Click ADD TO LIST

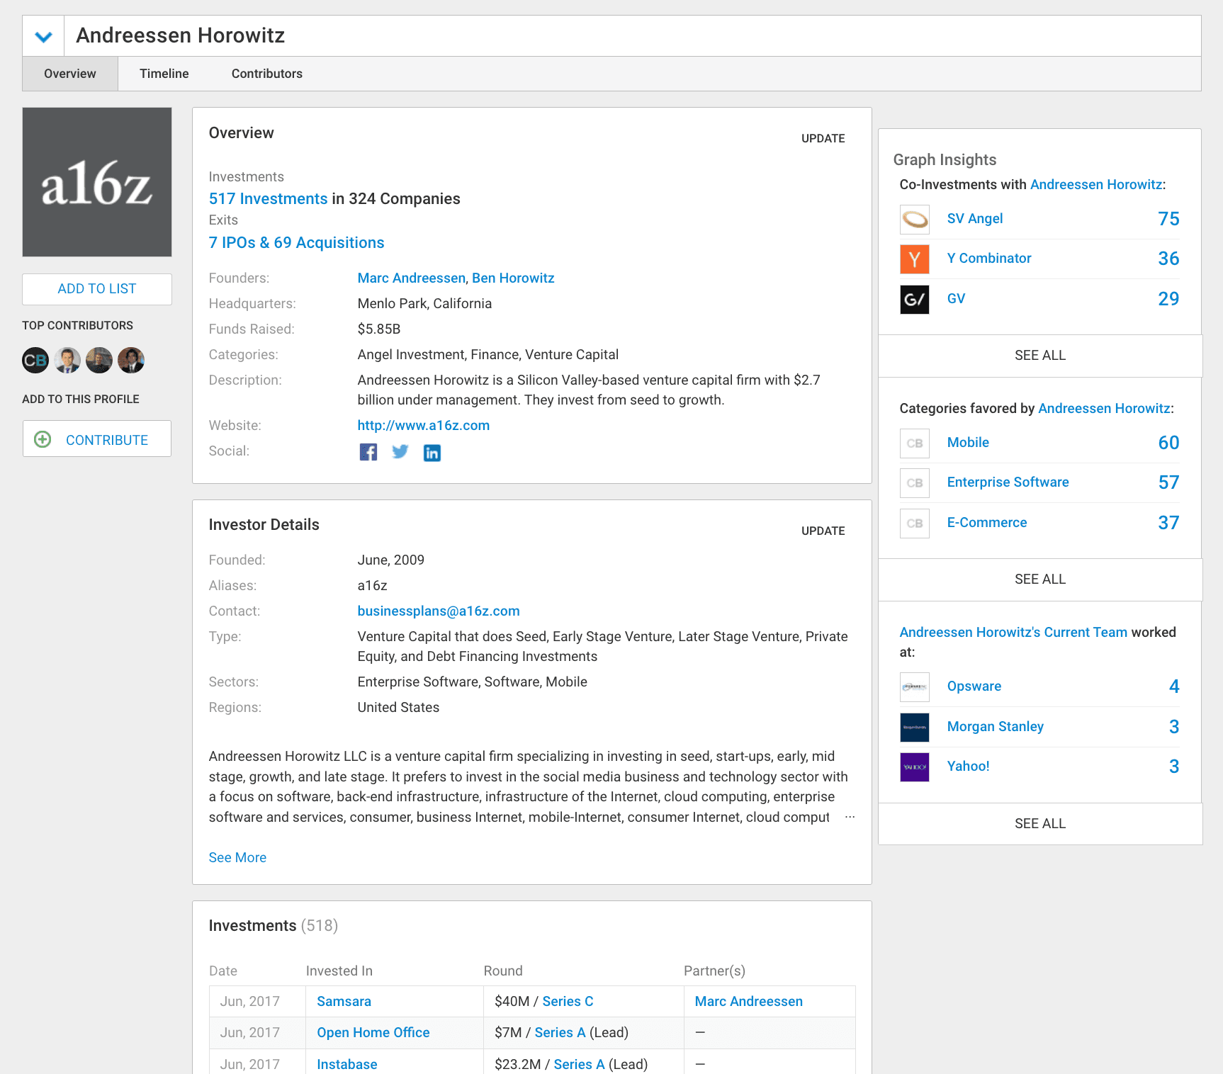click(x=96, y=288)
